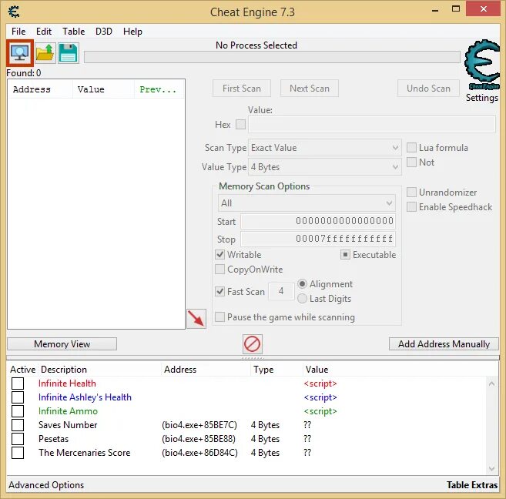Click the Value input field
This screenshot has width=506, height=499.
pos(372,125)
